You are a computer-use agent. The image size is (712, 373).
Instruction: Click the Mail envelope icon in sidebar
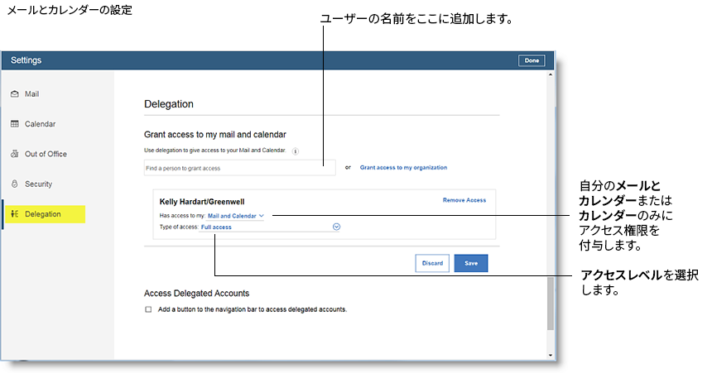(15, 94)
